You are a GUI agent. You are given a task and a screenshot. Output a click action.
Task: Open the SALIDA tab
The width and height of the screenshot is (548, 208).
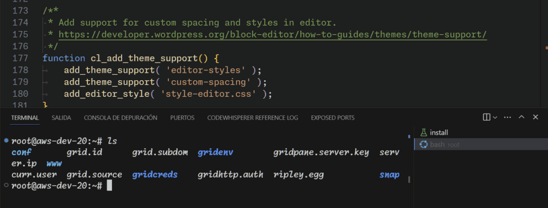click(61, 118)
